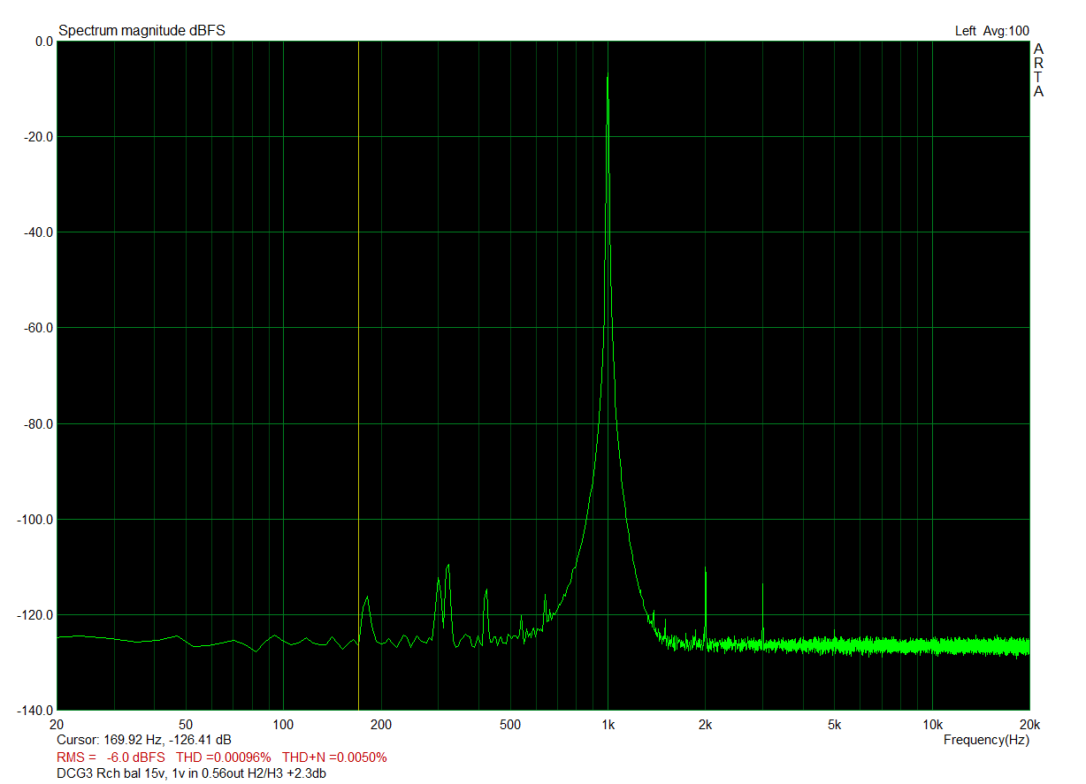This screenshot has width=1086, height=784.
Task: Select the 0.0 y-axis label
Action: coord(44,42)
